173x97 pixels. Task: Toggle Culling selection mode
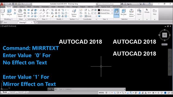(x=117, y=13)
